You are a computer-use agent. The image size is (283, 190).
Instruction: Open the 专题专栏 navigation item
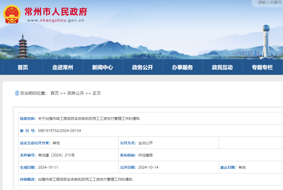tap(262, 67)
